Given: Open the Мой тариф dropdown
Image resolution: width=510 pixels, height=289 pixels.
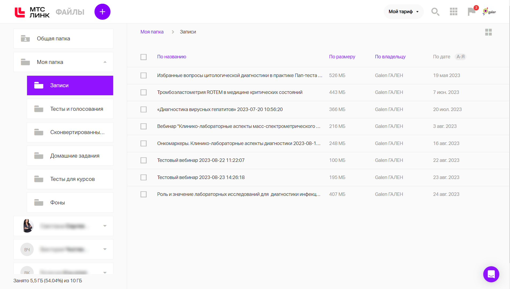Looking at the screenshot, I should 404,12.
